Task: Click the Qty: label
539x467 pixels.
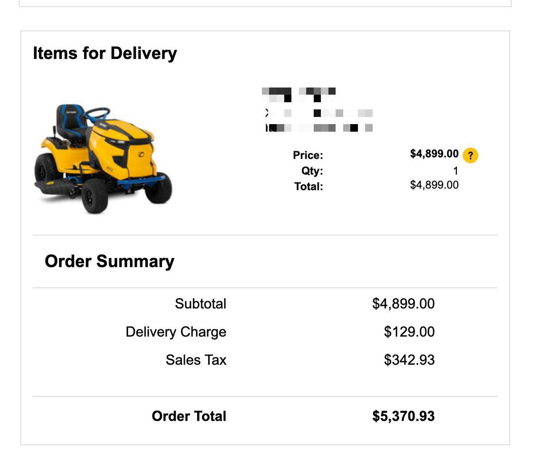Action: (x=312, y=171)
